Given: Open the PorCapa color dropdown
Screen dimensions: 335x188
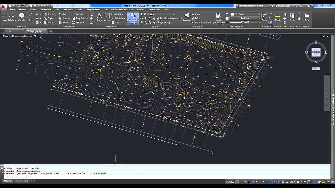Looking at the screenshot, I should pyautogui.click(x=259, y=14).
